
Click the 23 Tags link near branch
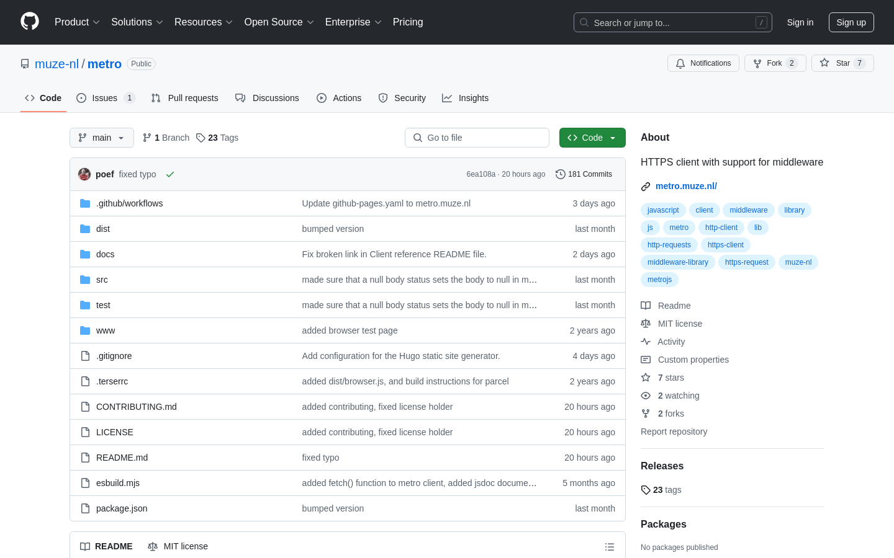pos(217,138)
